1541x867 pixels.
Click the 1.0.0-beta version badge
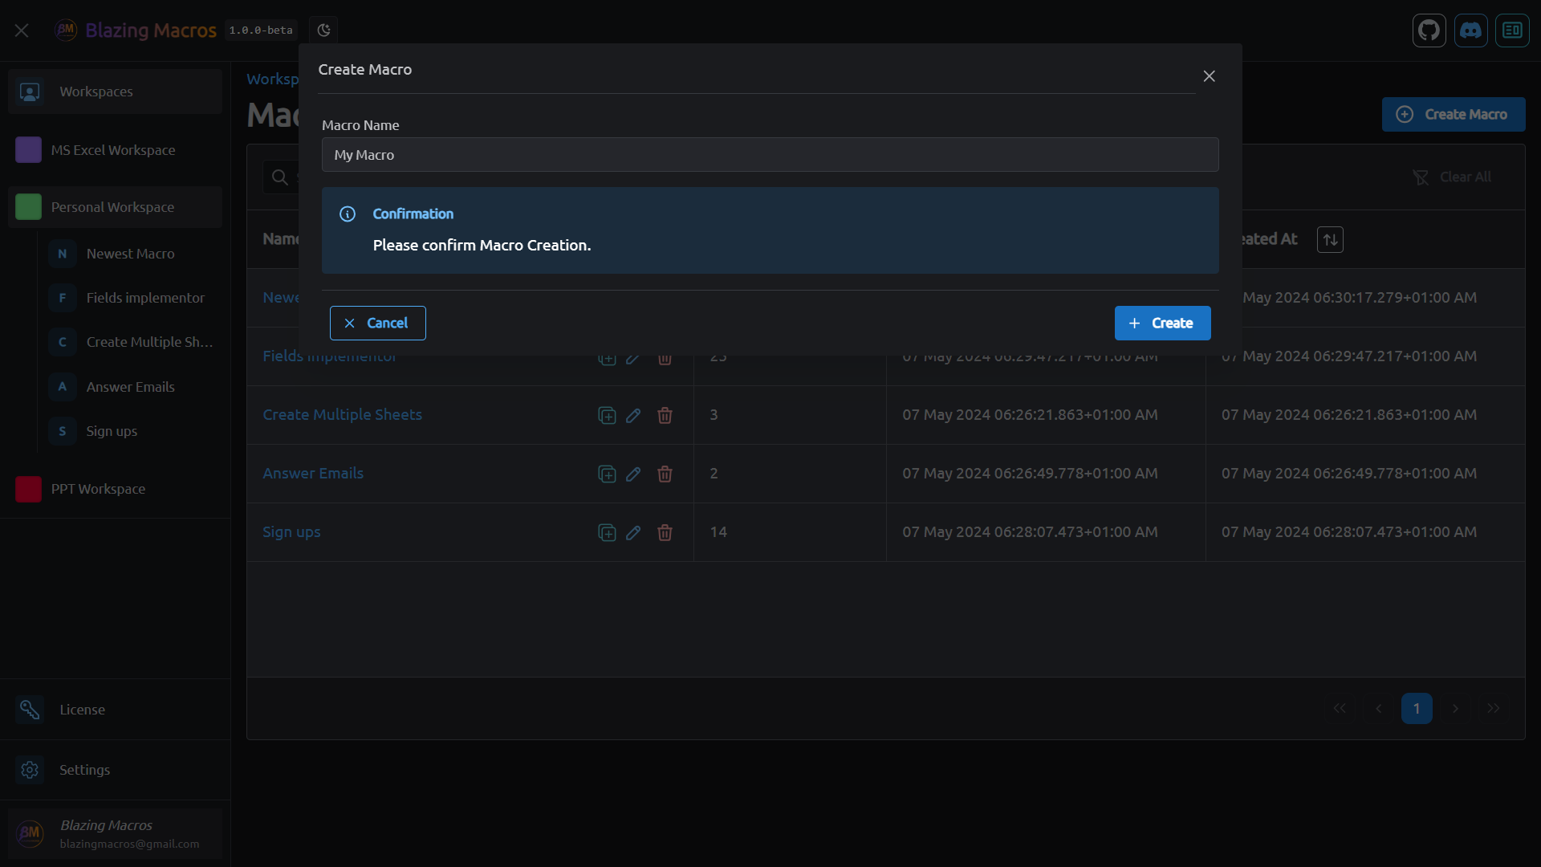261,31
